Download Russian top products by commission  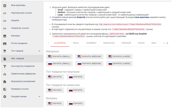point(76,90)
